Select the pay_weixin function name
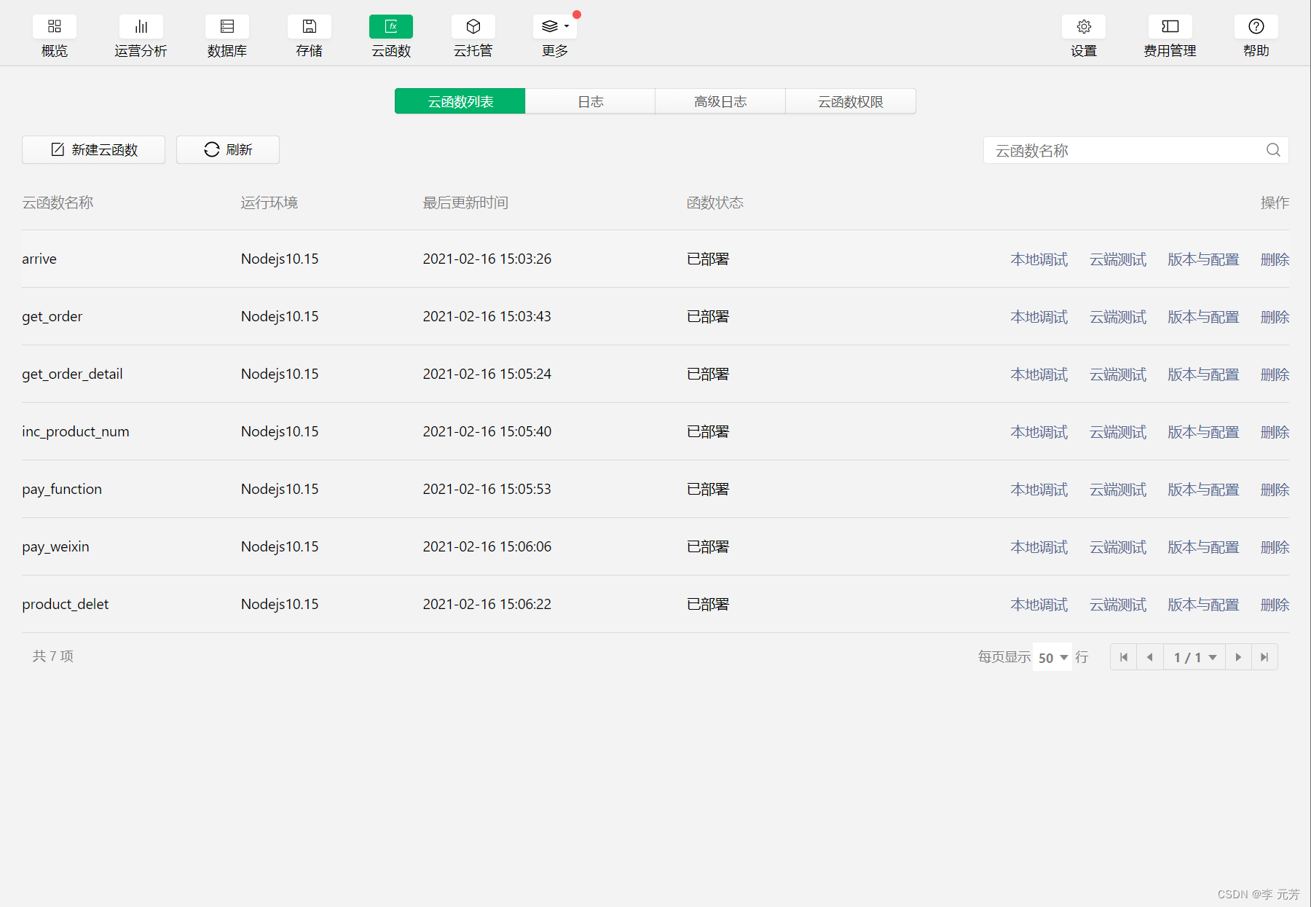 click(55, 547)
